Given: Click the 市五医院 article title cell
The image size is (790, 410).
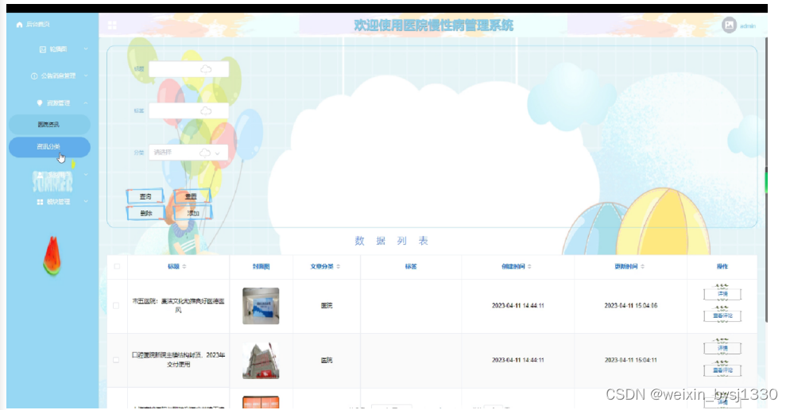Looking at the screenshot, I should pyautogui.click(x=178, y=306).
